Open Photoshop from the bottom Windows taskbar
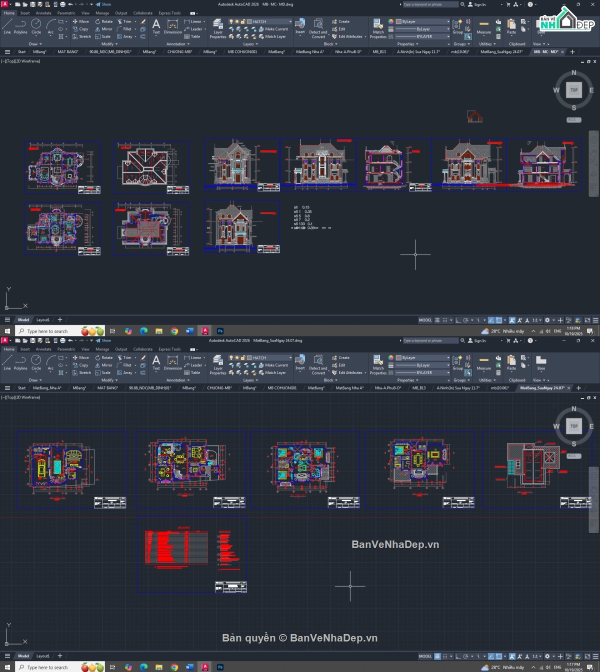This screenshot has width=600, height=672. click(x=220, y=667)
